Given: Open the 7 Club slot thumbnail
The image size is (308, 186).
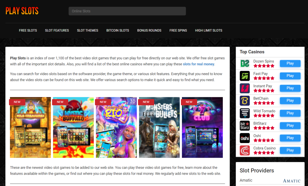Looking at the screenshot, I should tap(202, 127).
